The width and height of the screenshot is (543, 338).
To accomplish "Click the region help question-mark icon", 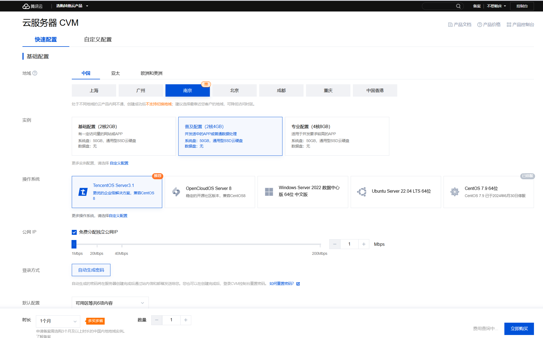I will [x=35, y=73].
